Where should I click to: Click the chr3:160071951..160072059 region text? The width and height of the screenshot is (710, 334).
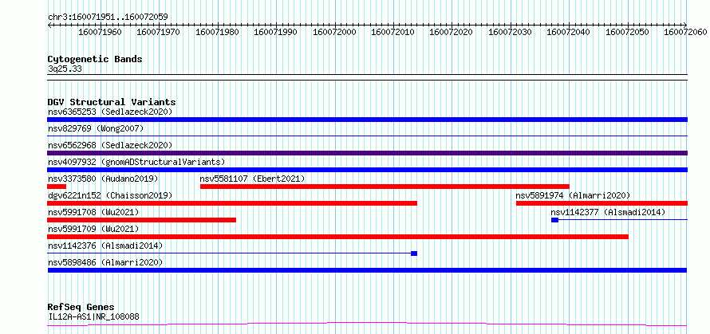click(x=108, y=18)
